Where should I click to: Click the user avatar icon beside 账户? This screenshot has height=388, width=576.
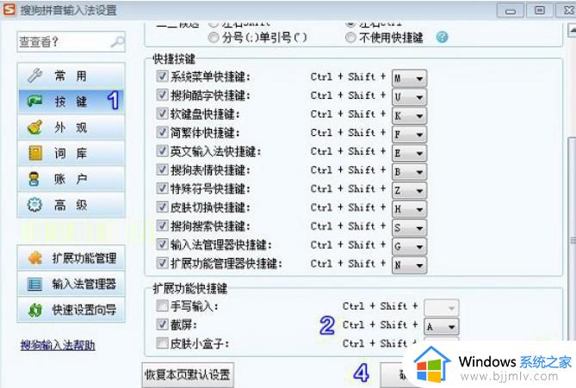[34, 179]
